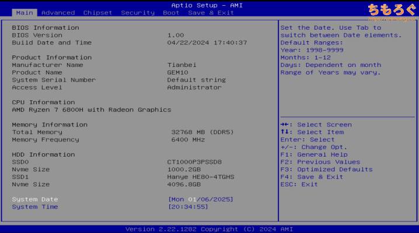Click the Version 2.22.1282 copyright footer
This screenshot has width=419, height=233.
pyautogui.click(x=209, y=229)
